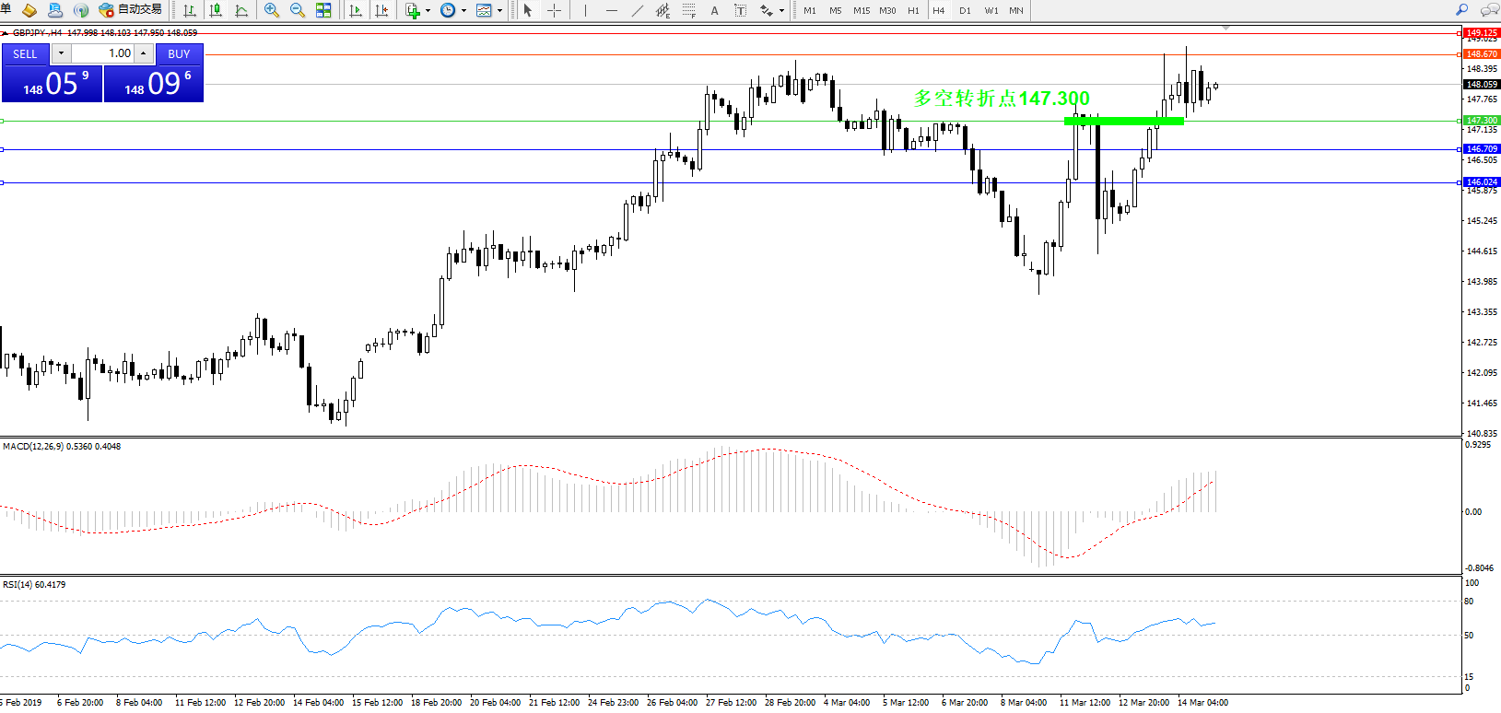Viewport: 1501px width, 713px height.
Task: Click the lot volume input field
Action: click(103, 53)
